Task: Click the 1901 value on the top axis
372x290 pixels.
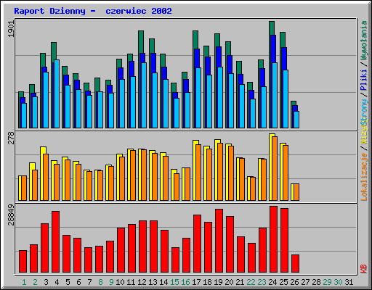Action: (x=11, y=29)
